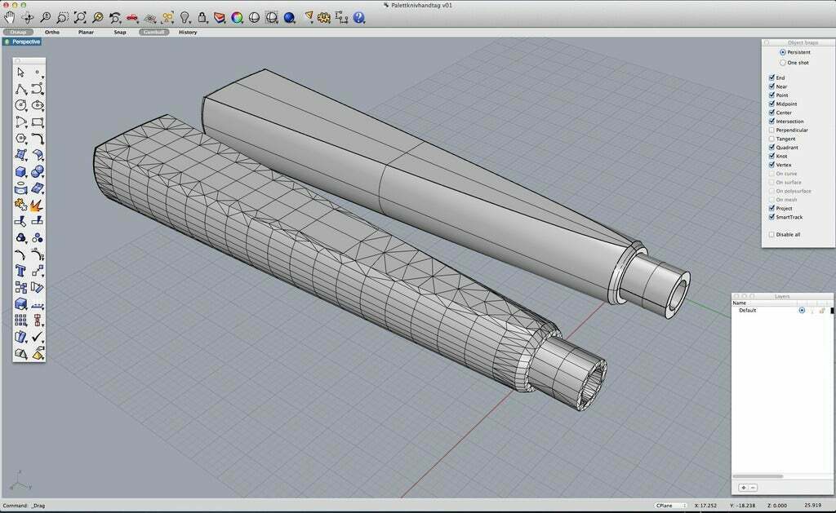Open the Help question mark icon
Image resolution: width=836 pixels, height=513 pixels.
(x=359, y=18)
